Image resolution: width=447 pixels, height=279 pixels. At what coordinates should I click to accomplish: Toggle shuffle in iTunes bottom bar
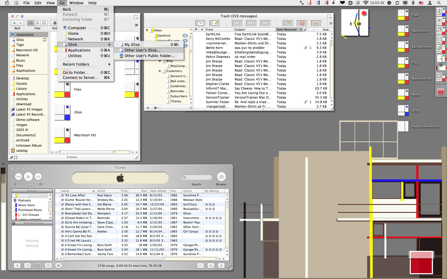[x=27, y=265]
